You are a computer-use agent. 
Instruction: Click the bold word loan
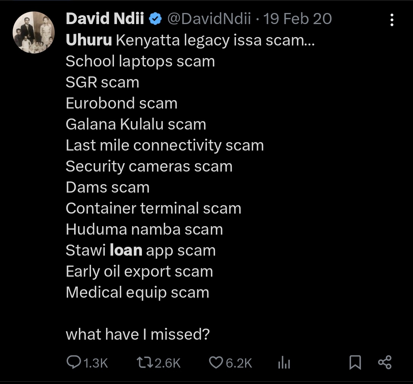tap(126, 250)
